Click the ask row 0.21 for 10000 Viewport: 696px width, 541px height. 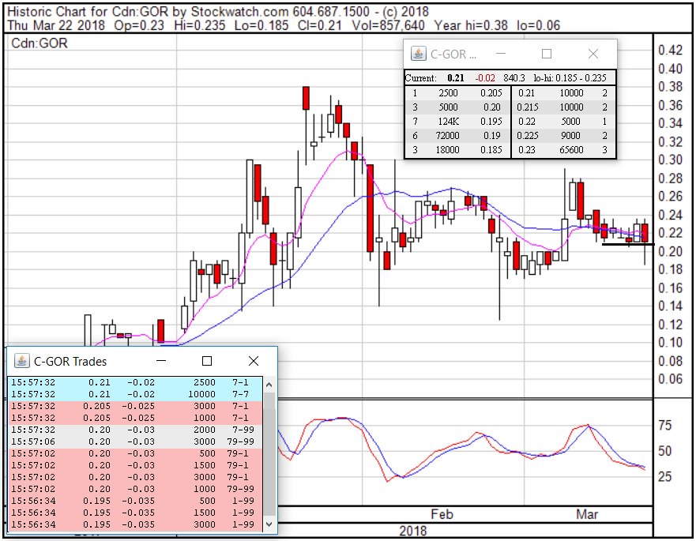[x=564, y=92]
